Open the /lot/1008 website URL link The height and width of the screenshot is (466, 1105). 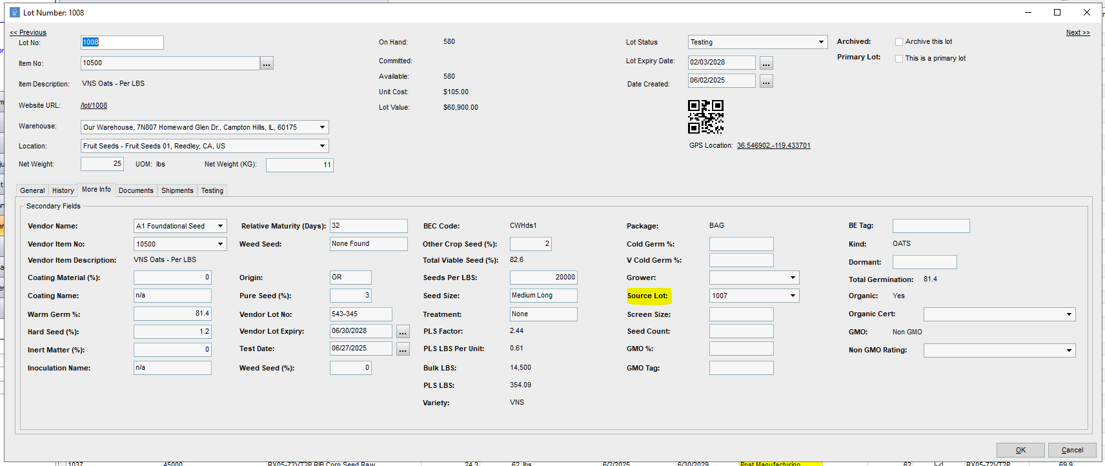pyautogui.click(x=94, y=105)
